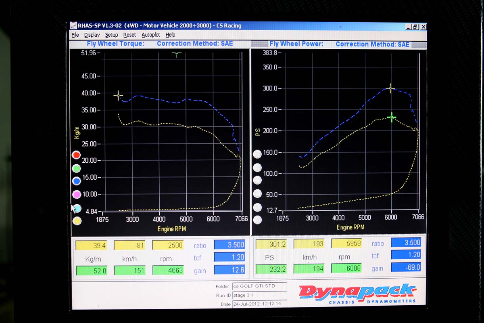
Task: Select yellow crosshair at power peak near 300 PS
Action: click(x=390, y=88)
